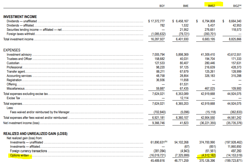Click highlighted Options written row label

(x=19, y=155)
